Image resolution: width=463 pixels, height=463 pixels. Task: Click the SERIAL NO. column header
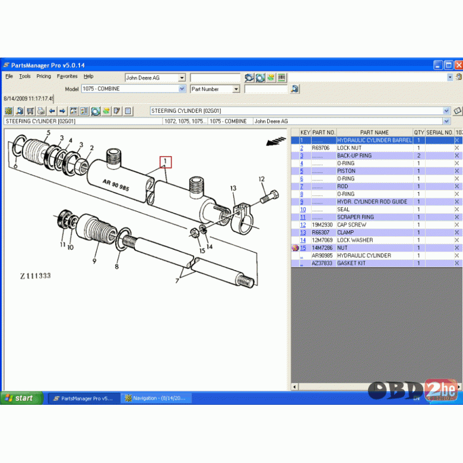click(x=439, y=132)
